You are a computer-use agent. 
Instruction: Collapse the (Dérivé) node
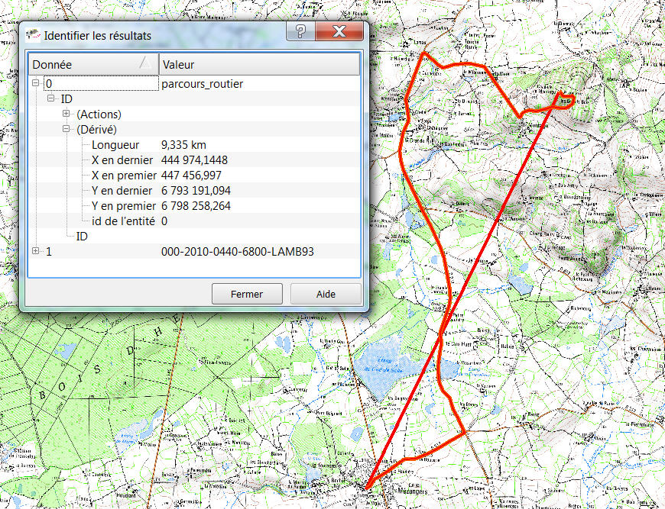pyautogui.click(x=66, y=130)
